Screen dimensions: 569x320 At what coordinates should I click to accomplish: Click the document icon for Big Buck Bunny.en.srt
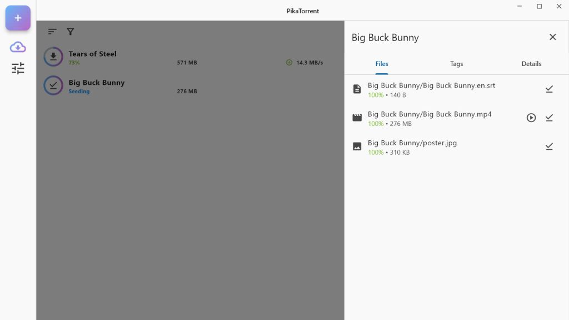[x=357, y=89]
